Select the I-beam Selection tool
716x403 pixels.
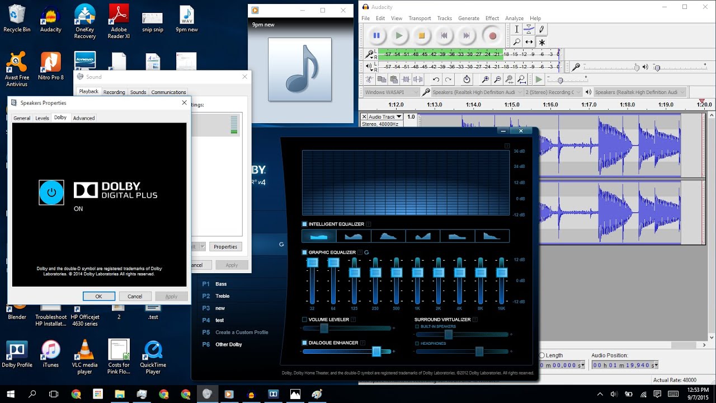[516, 29]
